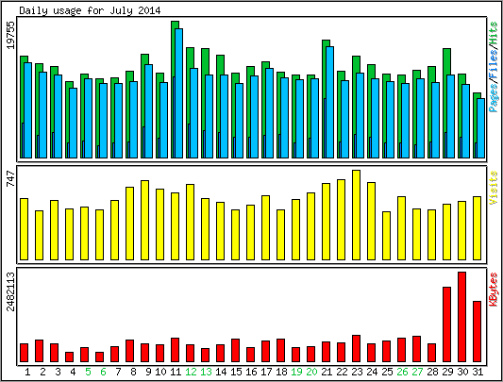Click the cyan files bar for day 31

click(x=481, y=128)
